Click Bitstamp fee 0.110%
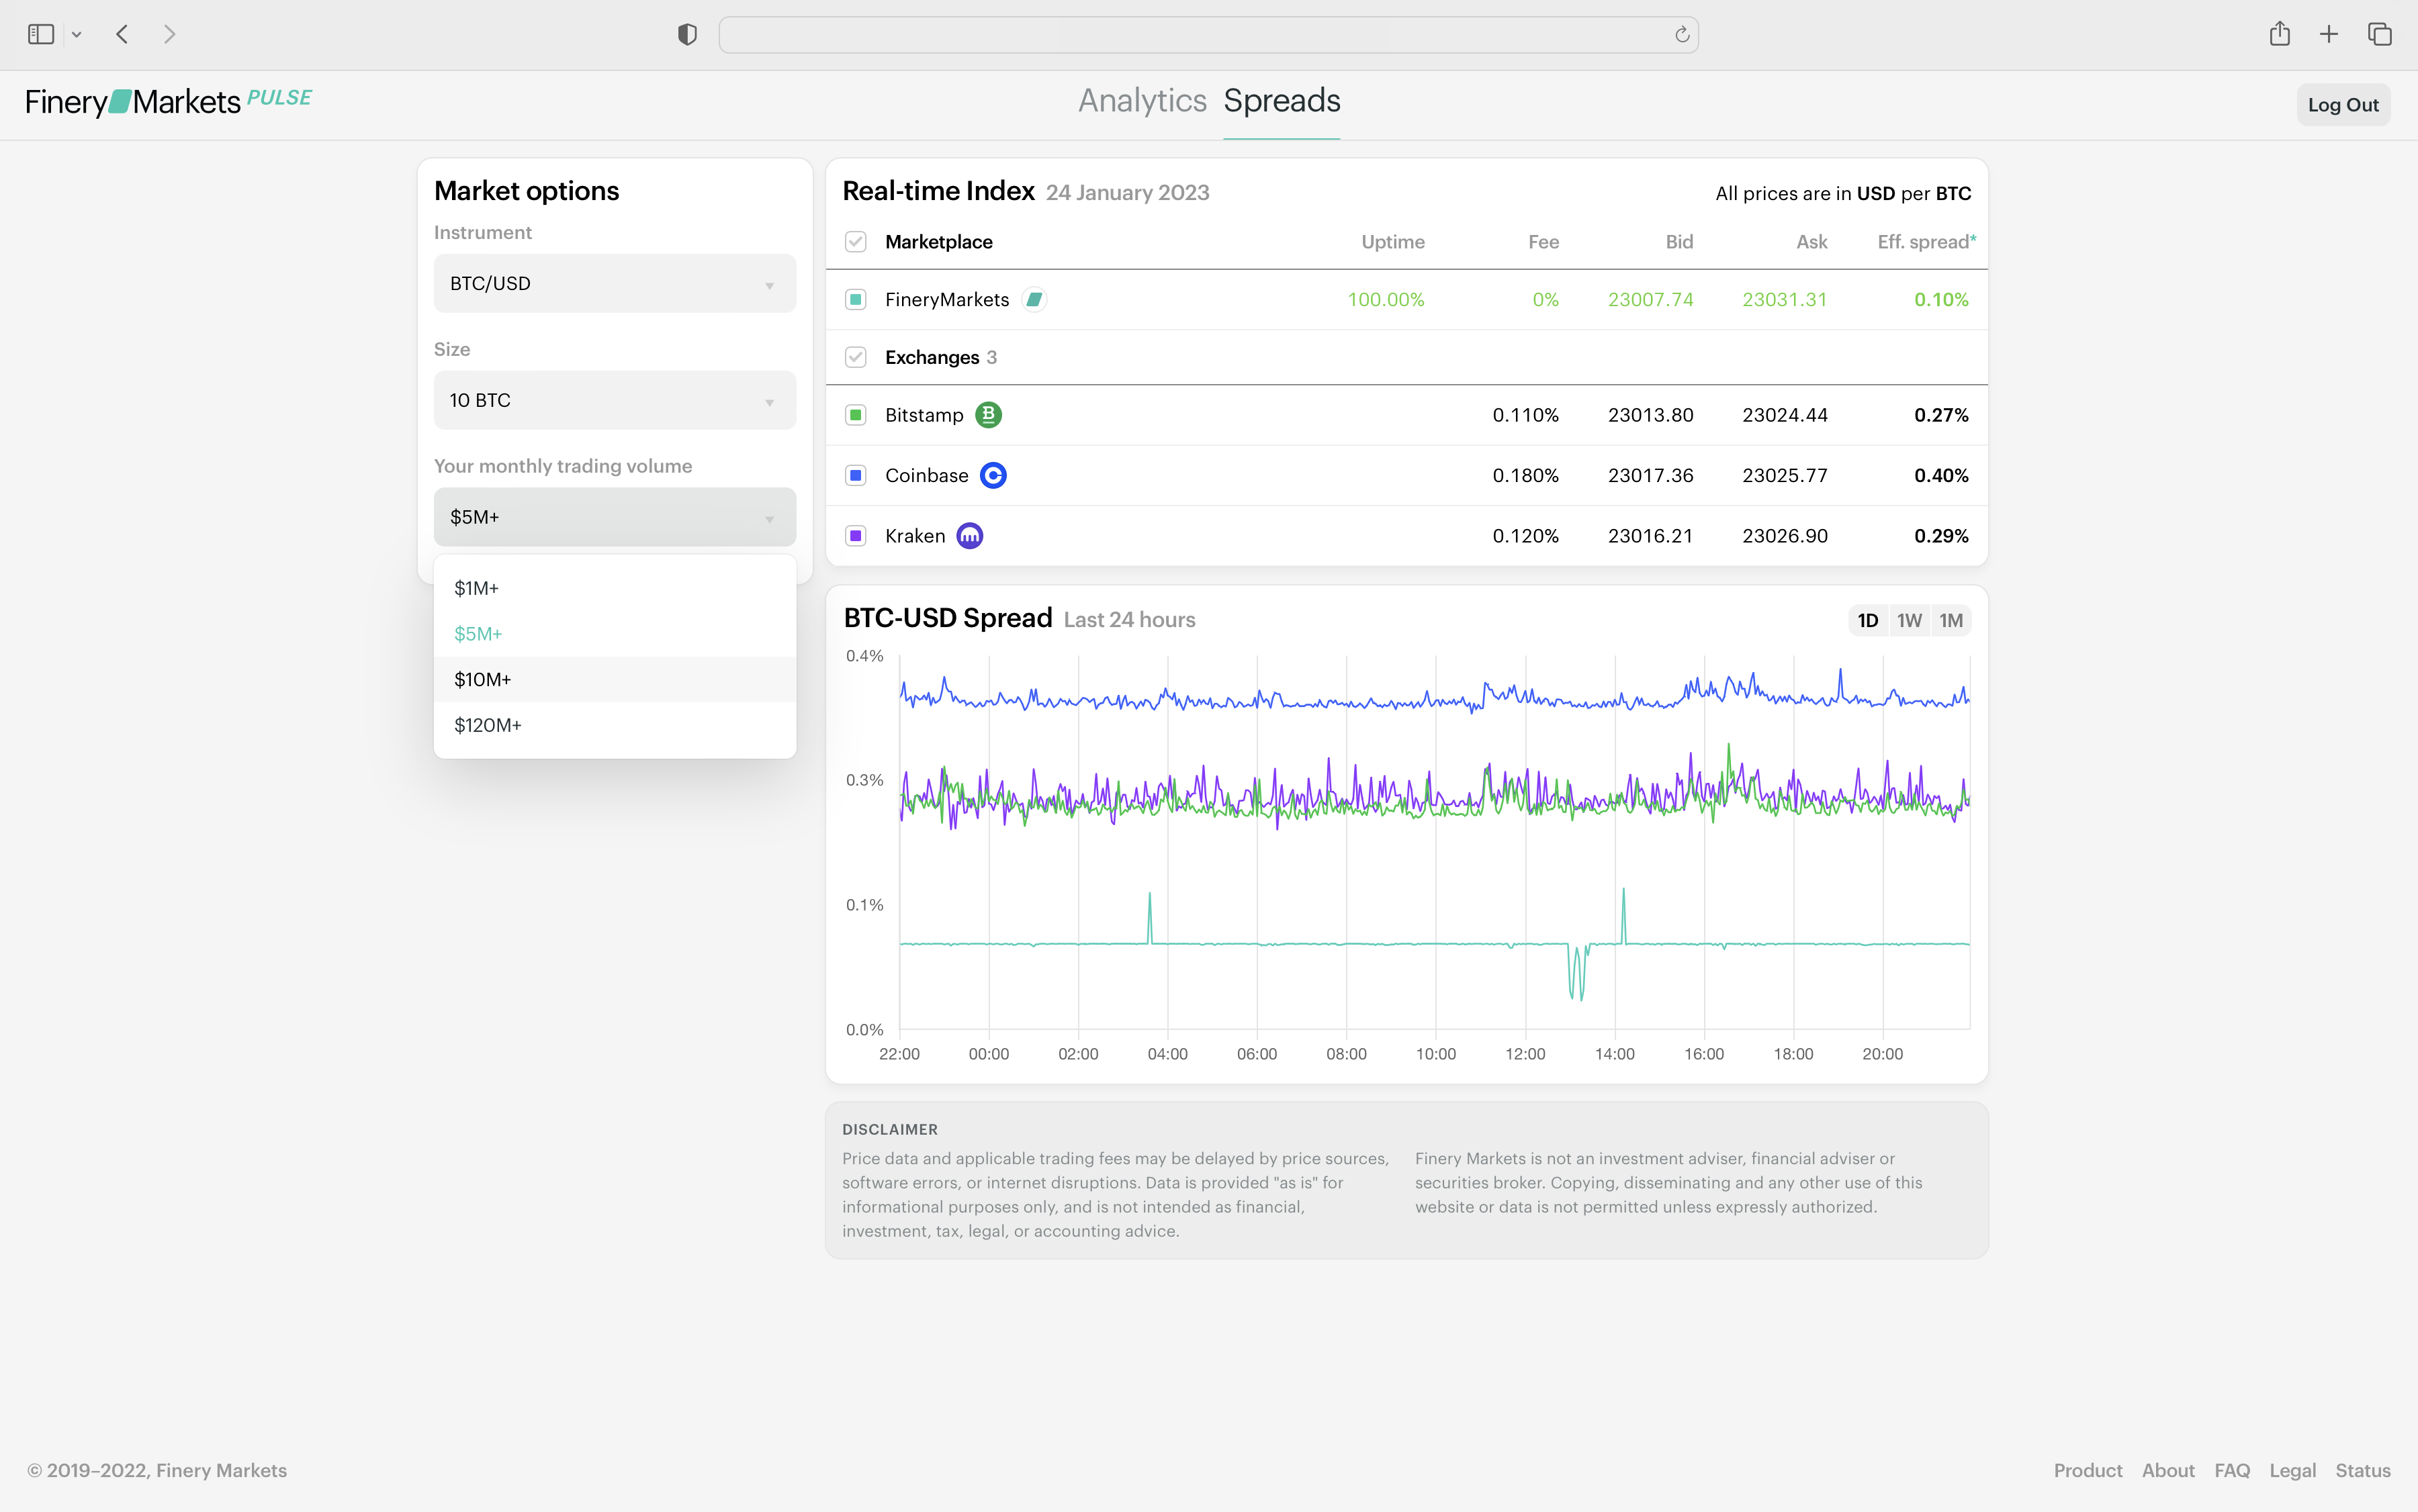This screenshot has width=2418, height=1512. pos(1525,415)
